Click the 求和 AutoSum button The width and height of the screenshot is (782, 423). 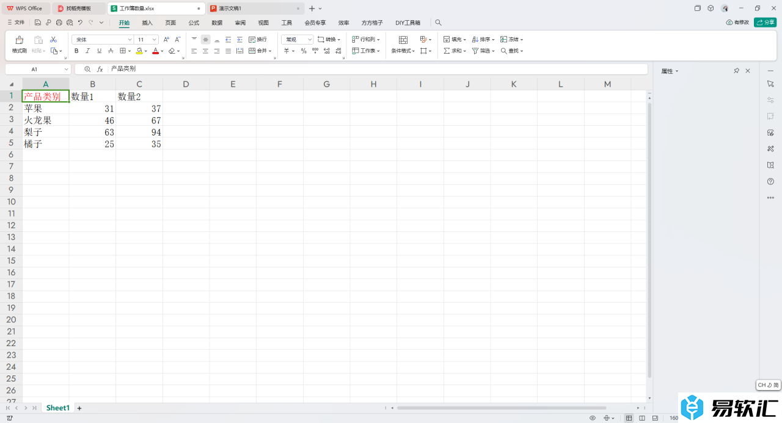pos(455,51)
